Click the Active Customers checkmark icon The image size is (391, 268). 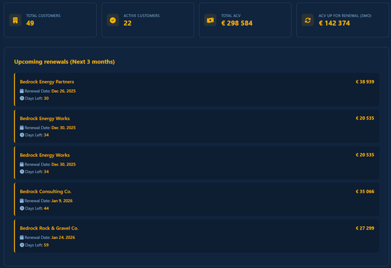pyautogui.click(x=113, y=20)
